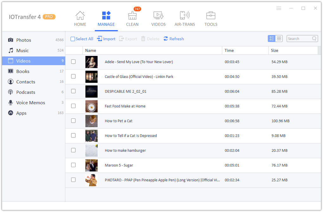Check the DESPICABLE ME 2_02_01 checkbox
323x212 pixels.
(x=73, y=91)
